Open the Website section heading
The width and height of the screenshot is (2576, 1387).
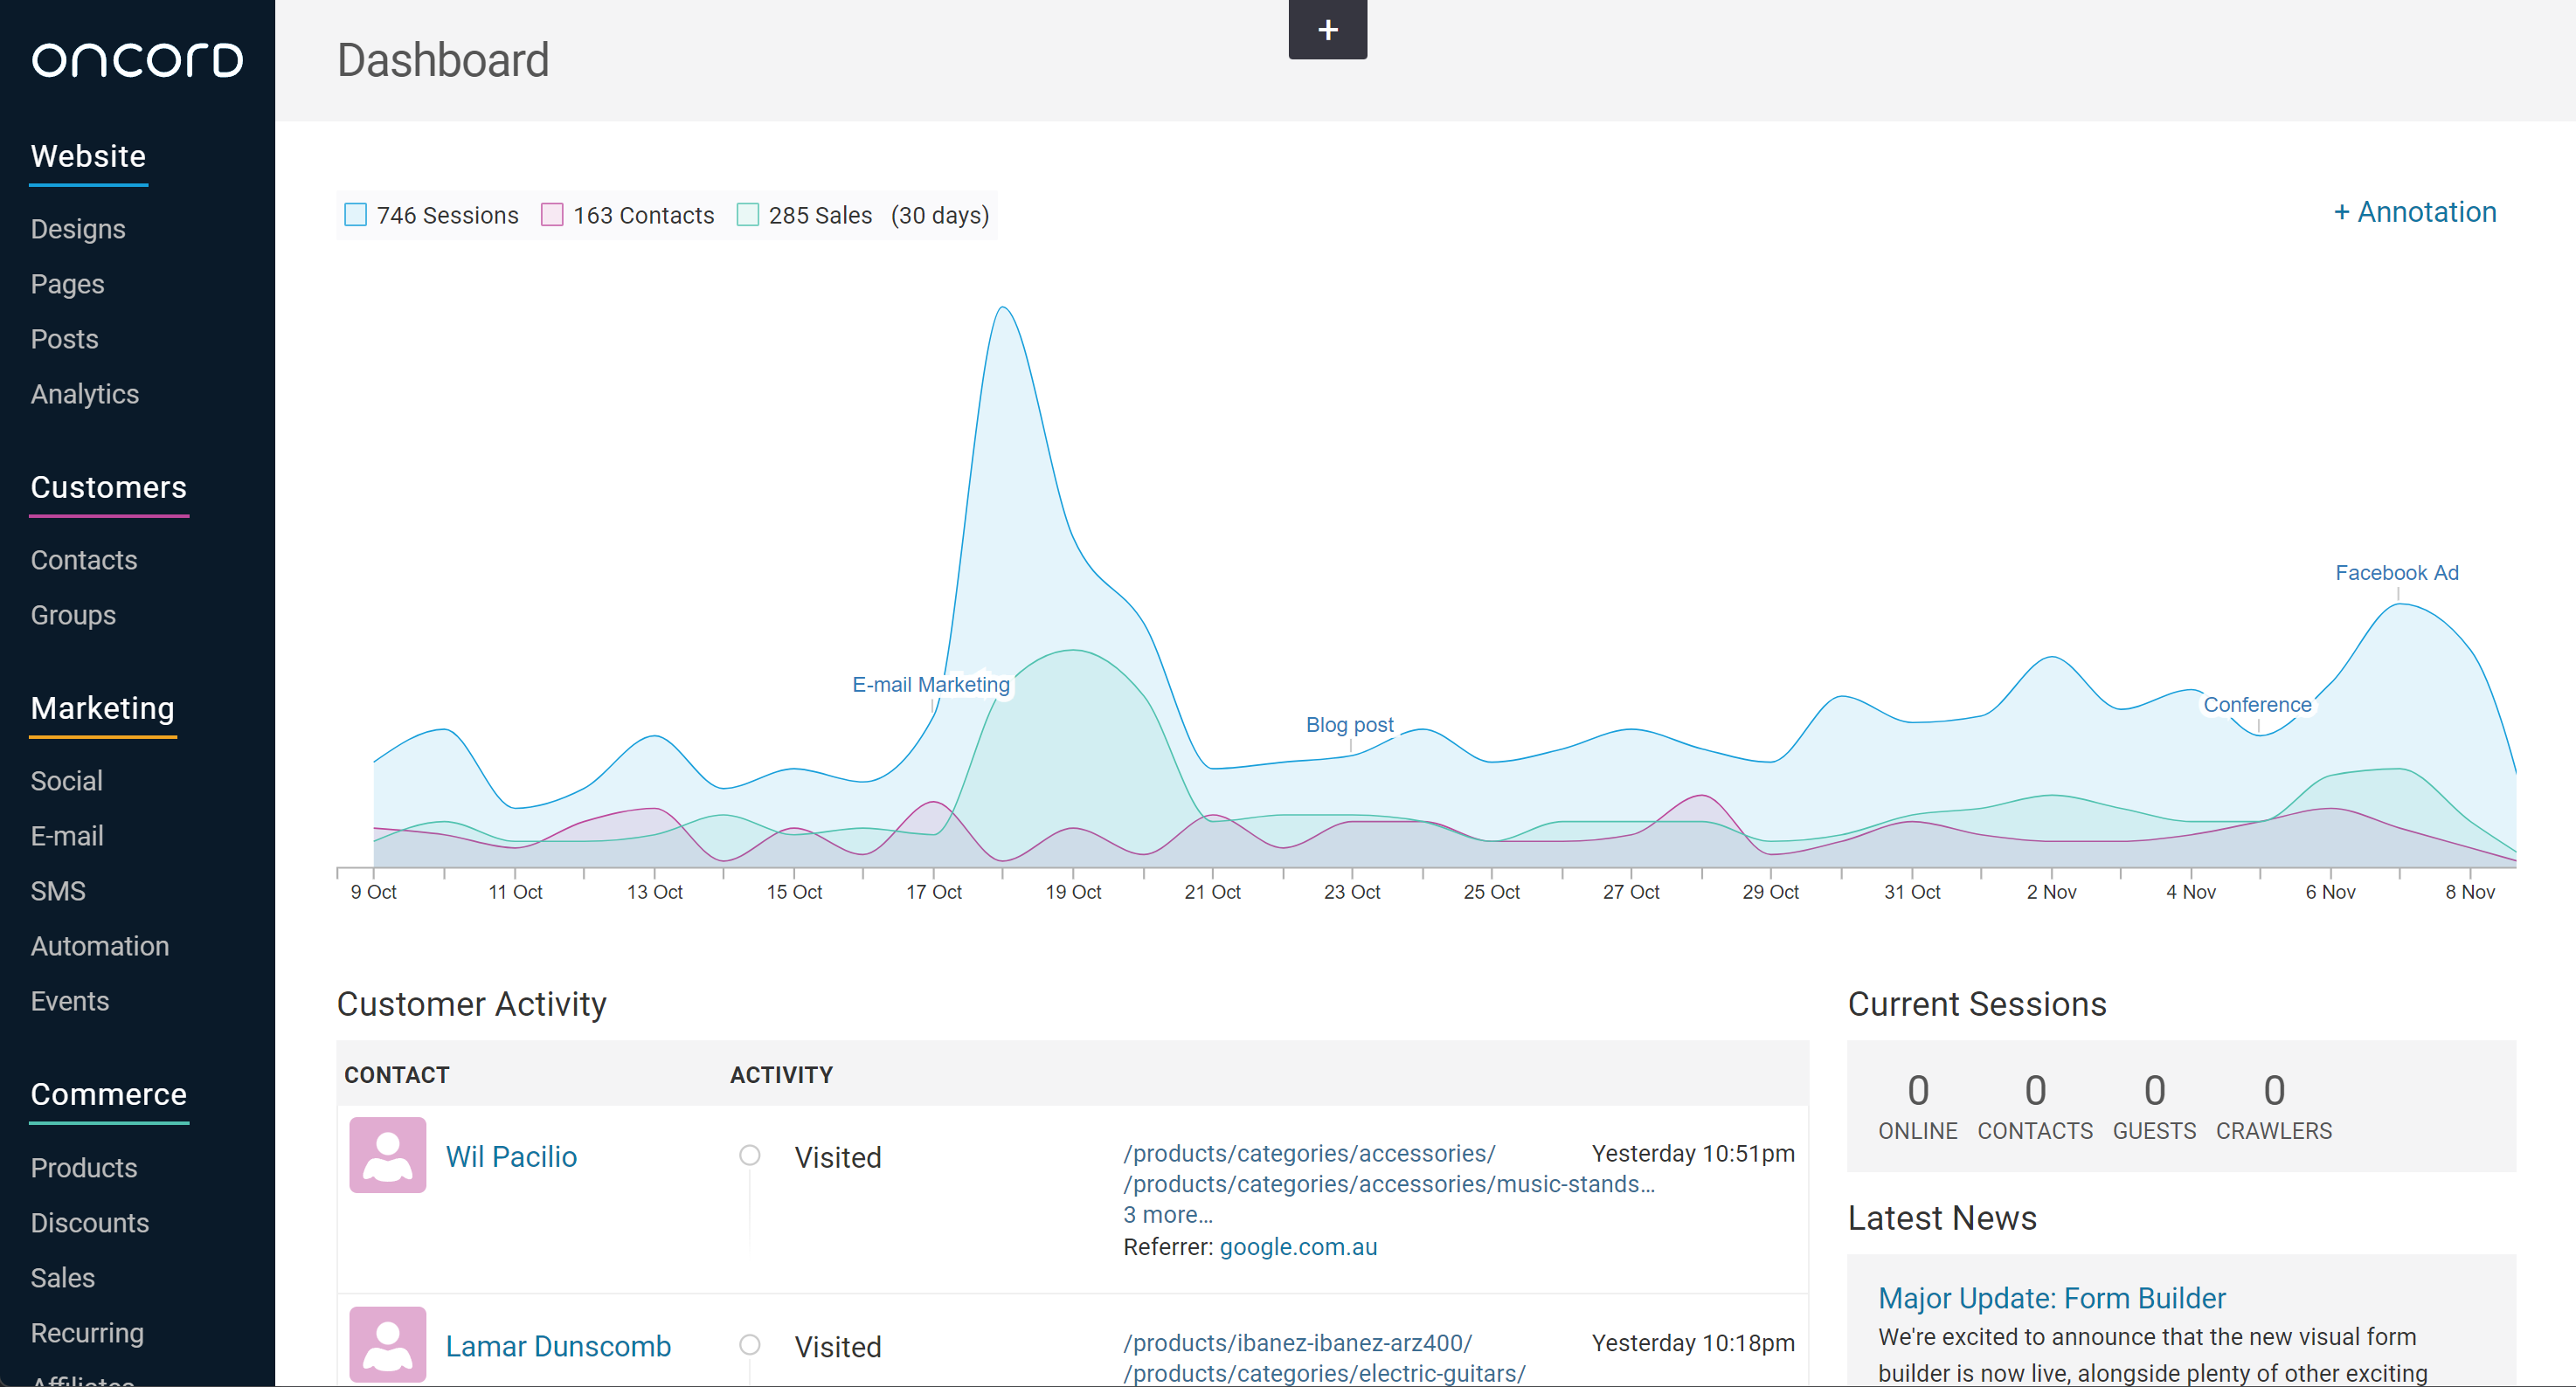click(88, 157)
